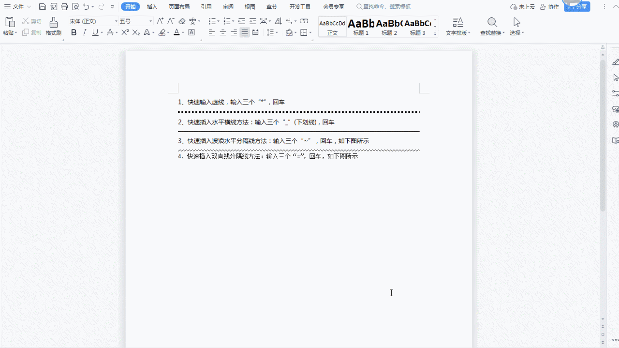
Task: Increase font size with the A+ icon
Action: tap(160, 21)
